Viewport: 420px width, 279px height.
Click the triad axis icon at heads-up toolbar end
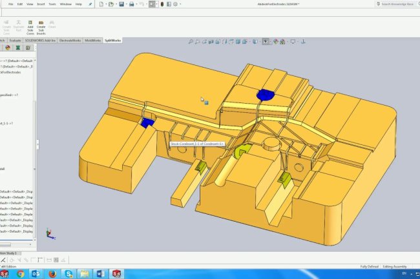click(303, 42)
